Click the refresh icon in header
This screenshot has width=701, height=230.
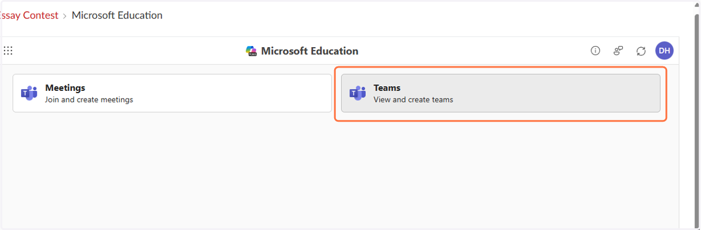pyautogui.click(x=641, y=51)
